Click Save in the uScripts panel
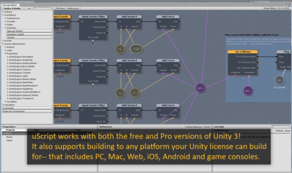The height and width of the screenshot is (173, 292). tap(287, 131)
